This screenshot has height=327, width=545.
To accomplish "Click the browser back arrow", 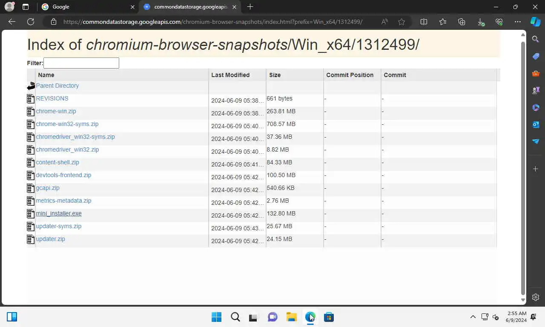I will point(12,22).
